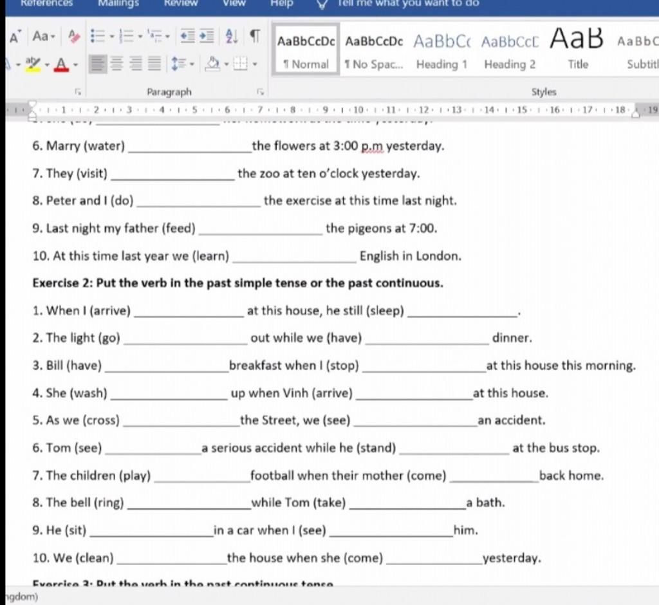Open the Shading color dropdown arrow
This screenshot has height=605, width=659.
pos(226,64)
